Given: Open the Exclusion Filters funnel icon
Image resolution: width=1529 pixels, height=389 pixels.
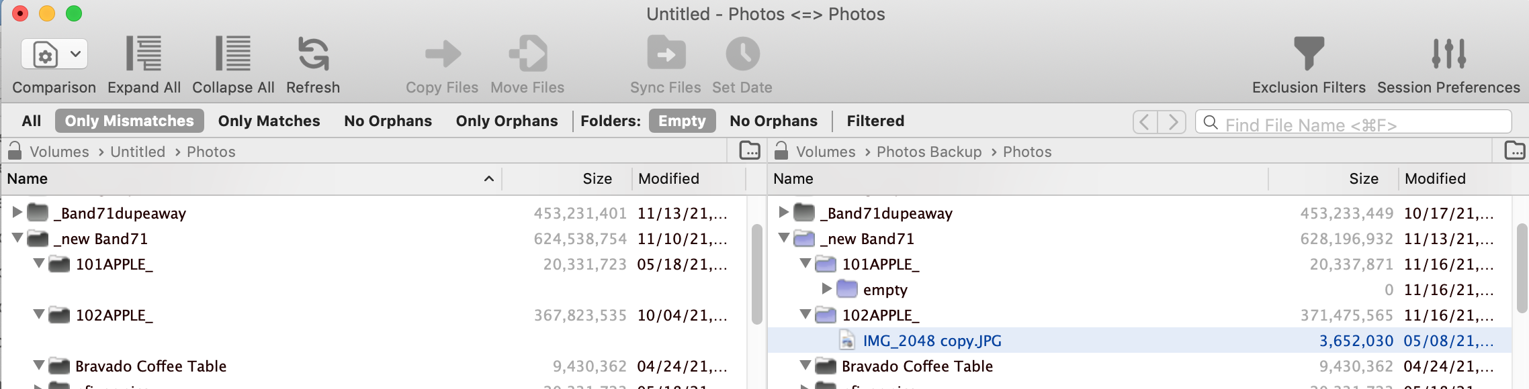Looking at the screenshot, I should point(1309,54).
